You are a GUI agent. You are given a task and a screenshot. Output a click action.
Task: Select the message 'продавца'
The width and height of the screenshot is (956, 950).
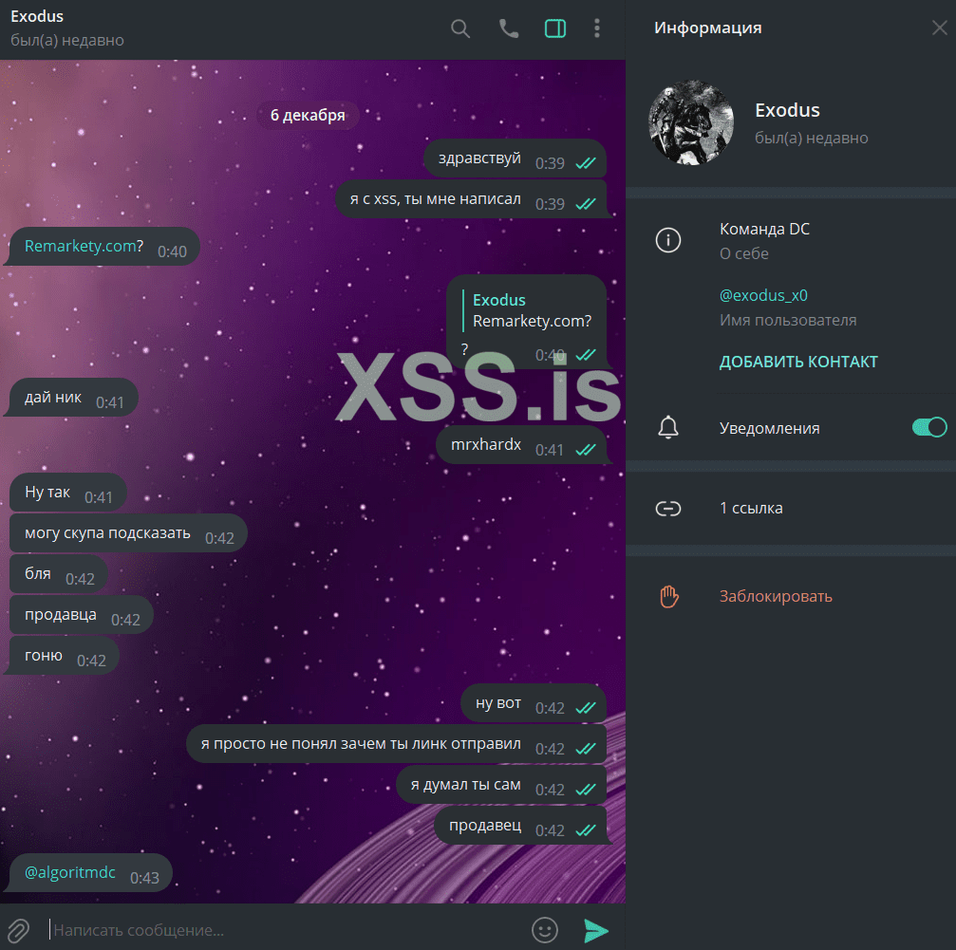tap(81, 615)
